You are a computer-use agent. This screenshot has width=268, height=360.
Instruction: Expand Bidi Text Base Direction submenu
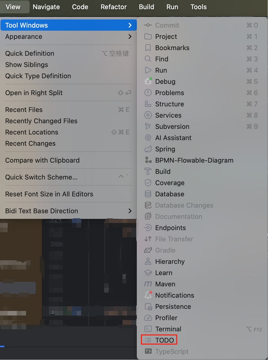click(x=130, y=211)
